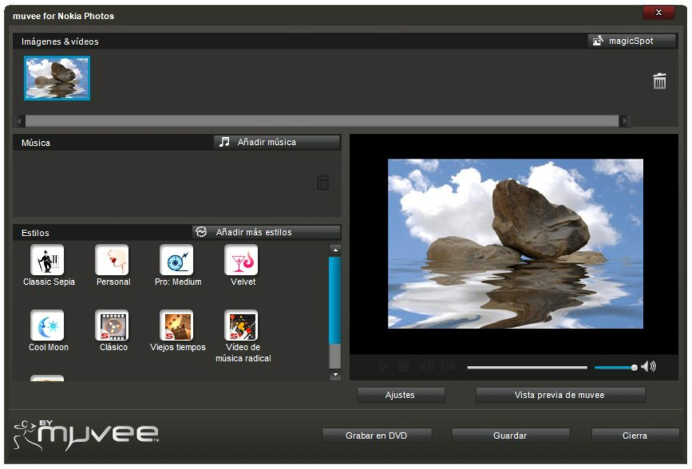
Task: Click the Guardar button
Action: (x=510, y=436)
